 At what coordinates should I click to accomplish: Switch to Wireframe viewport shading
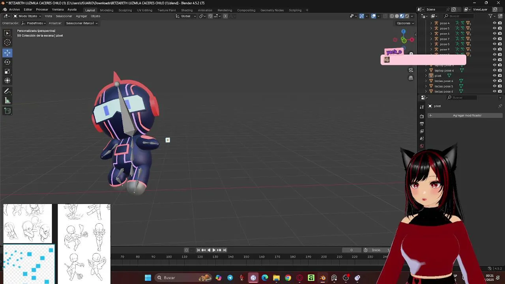pyautogui.click(x=392, y=16)
